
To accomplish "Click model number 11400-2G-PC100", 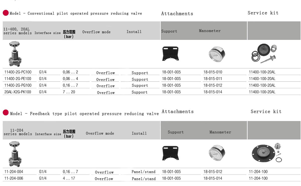I will (18, 72).
